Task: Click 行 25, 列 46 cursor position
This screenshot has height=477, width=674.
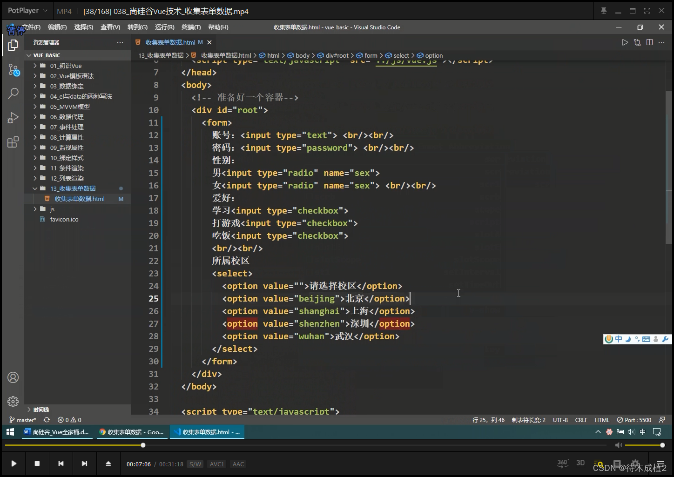Action: click(x=488, y=420)
